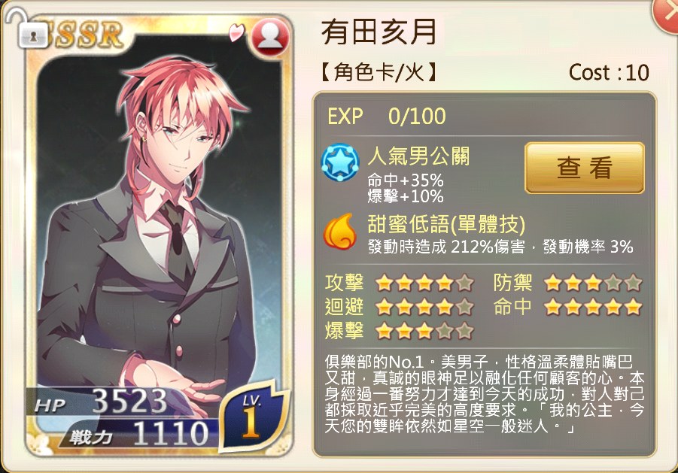
Task: Click the 爆擊 star rating
Action: coord(424,331)
